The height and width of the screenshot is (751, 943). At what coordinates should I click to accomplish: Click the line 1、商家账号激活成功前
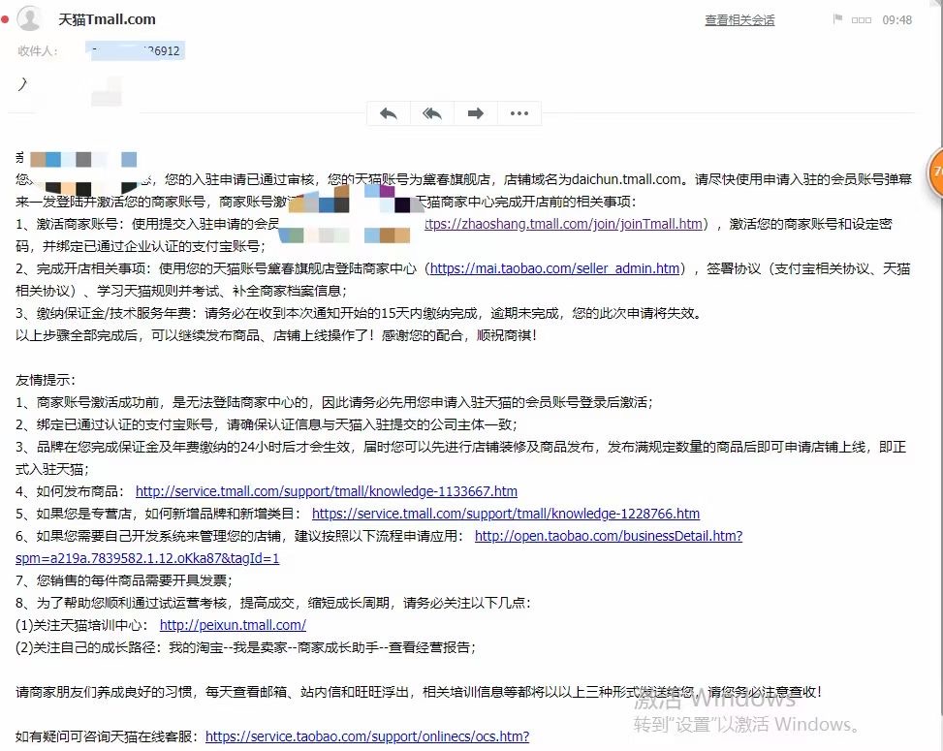pos(334,402)
